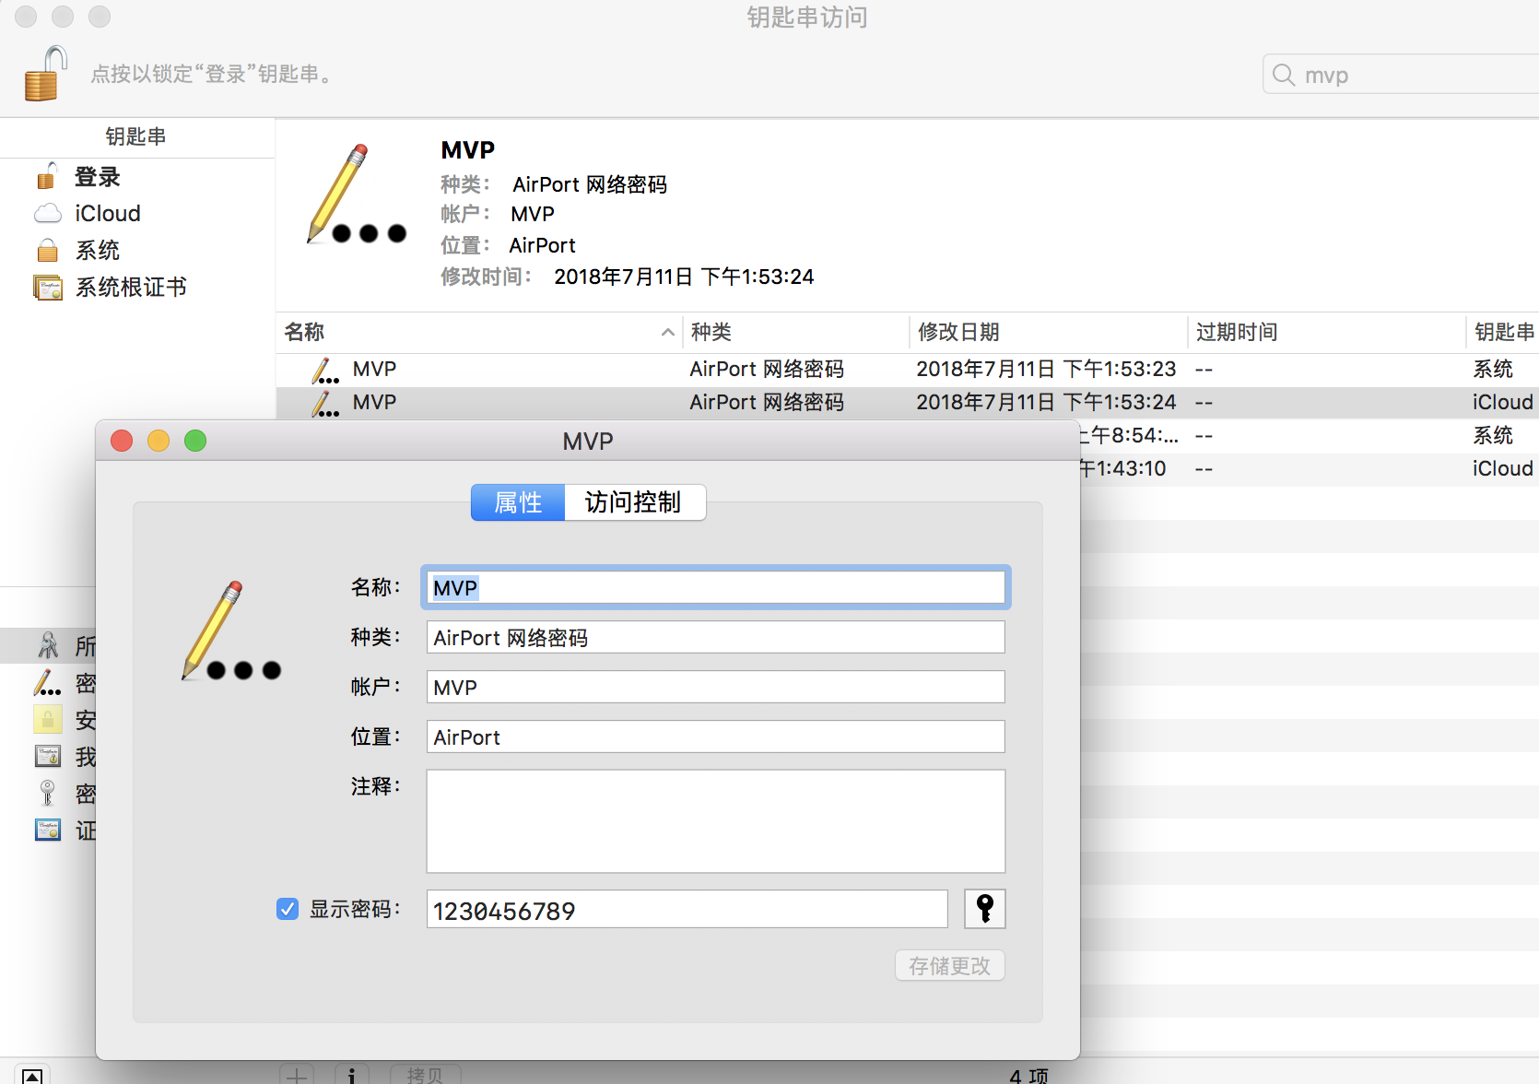Click the sort arrow in 名称 column
Screen dimensions: 1539x1084
pos(667,332)
